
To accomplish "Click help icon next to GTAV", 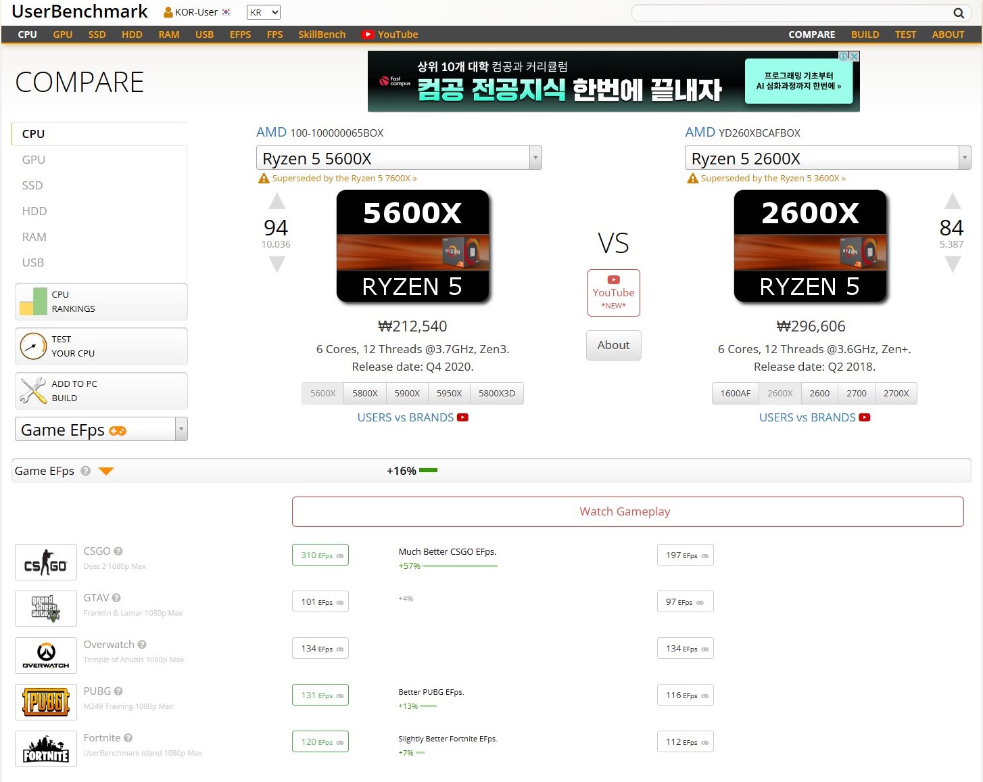I will (x=116, y=598).
